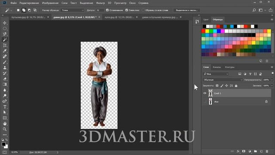Open the Layers panel menu
This screenshot has height=155, width=275.
point(272,67)
